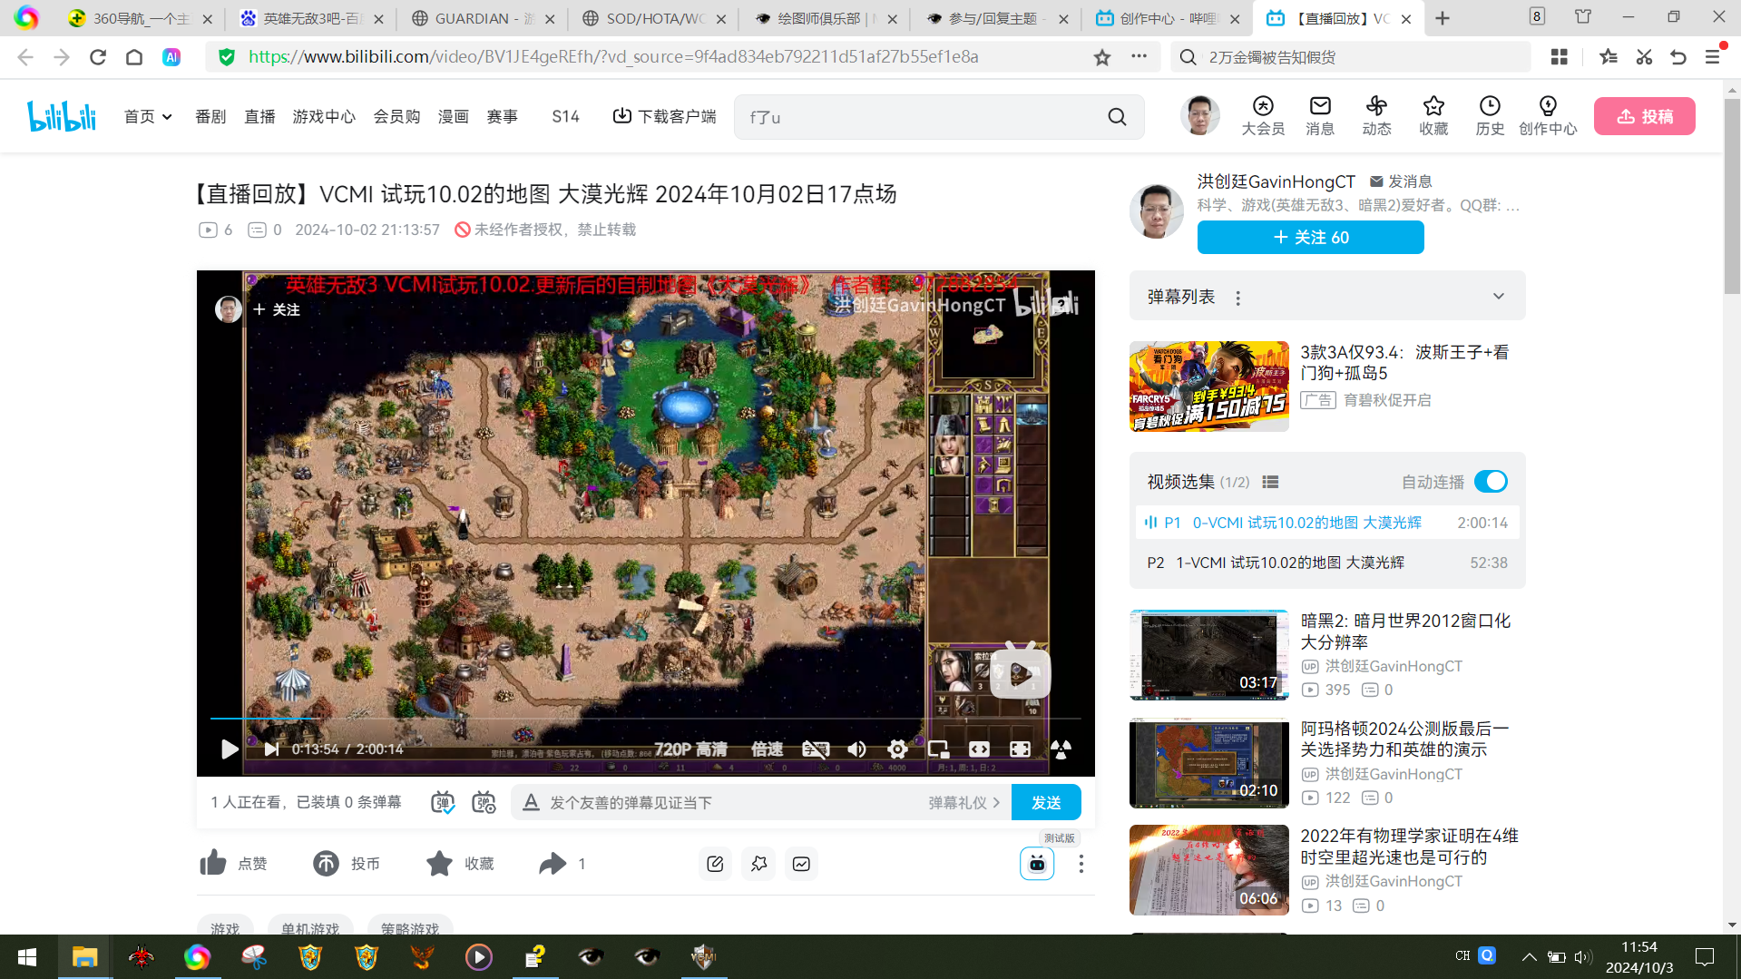Open new browser tab with plus
Viewport: 1741px width, 979px height.
tap(1443, 18)
